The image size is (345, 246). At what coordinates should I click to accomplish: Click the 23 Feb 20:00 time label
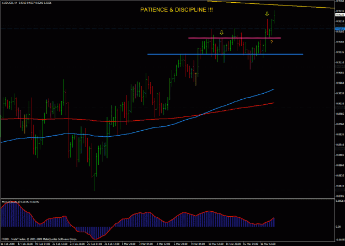pos(77,244)
